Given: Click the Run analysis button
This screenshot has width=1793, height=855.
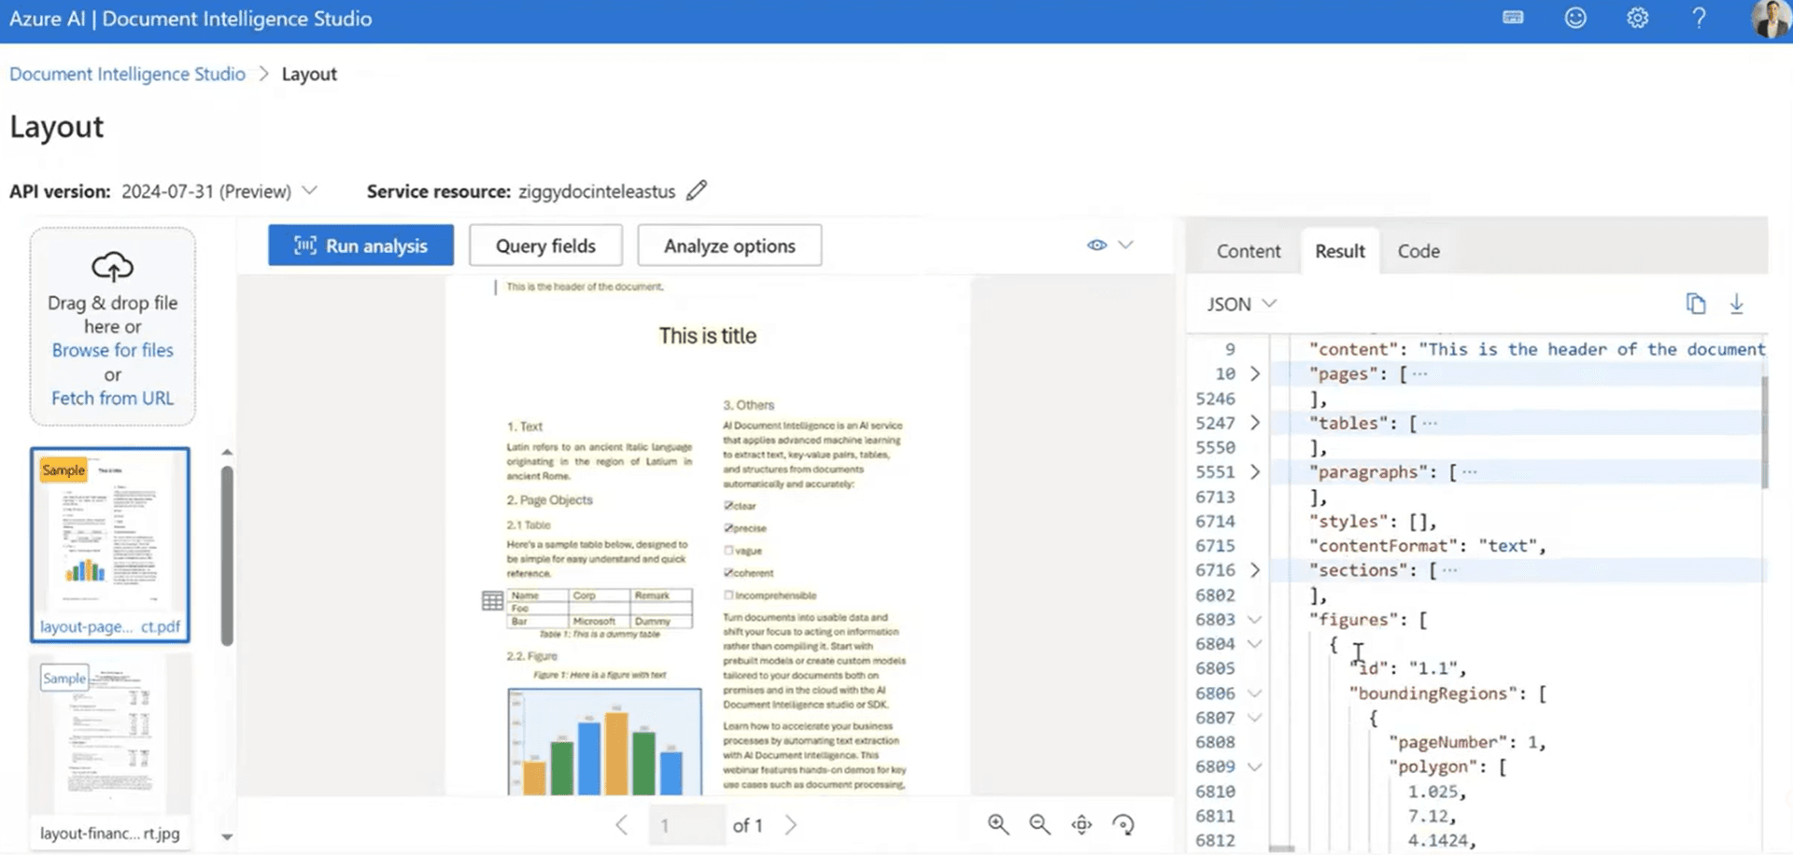Looking at the screenshot, I should tap(360, 245).
